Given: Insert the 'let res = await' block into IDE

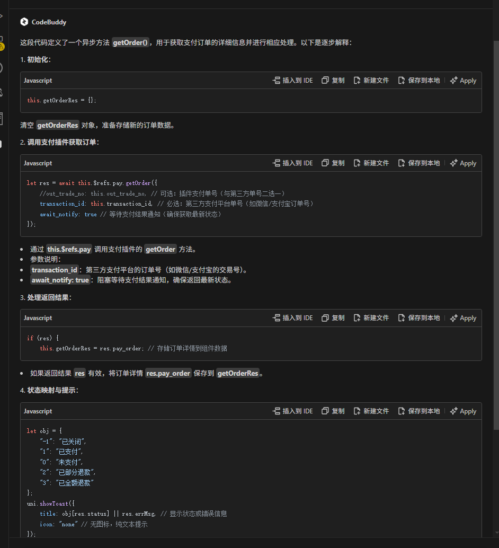Looking at the screenshot, I should pyautogui.click(x=293, y=163).
